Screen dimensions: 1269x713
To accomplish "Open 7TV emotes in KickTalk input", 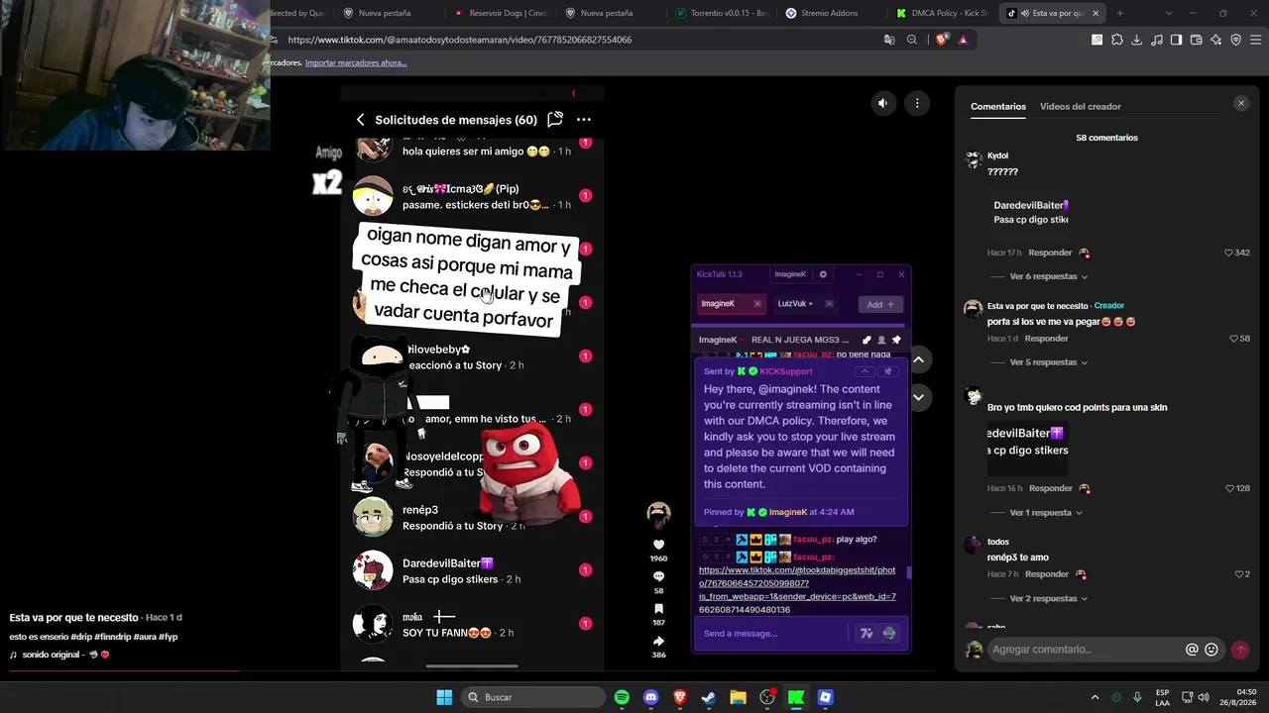I will tap(865, 634).
